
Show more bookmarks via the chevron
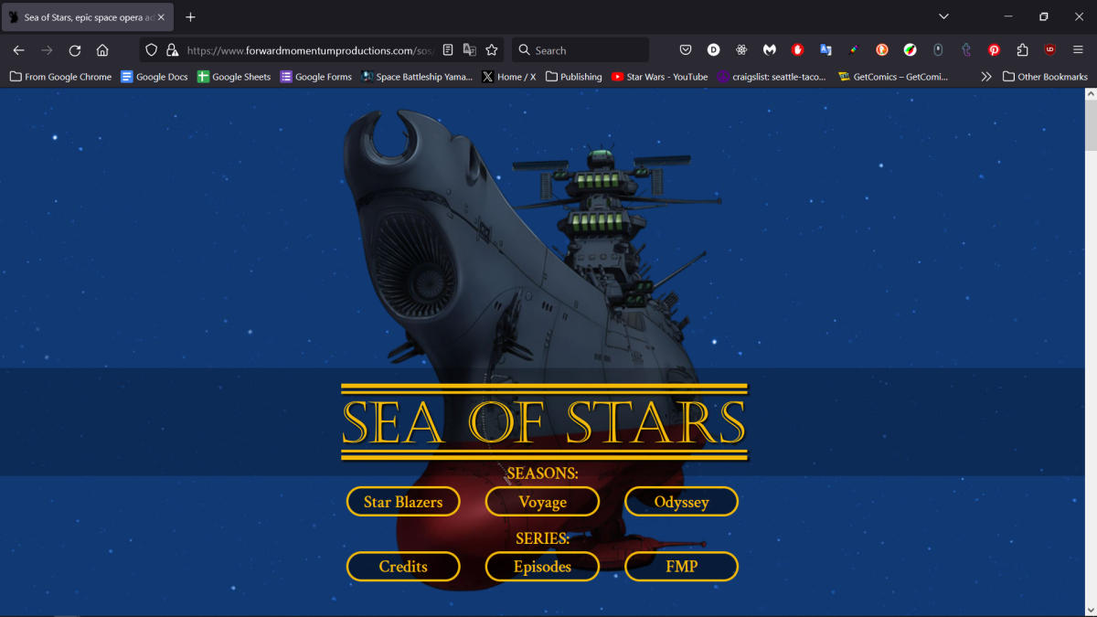pos(985,77)
